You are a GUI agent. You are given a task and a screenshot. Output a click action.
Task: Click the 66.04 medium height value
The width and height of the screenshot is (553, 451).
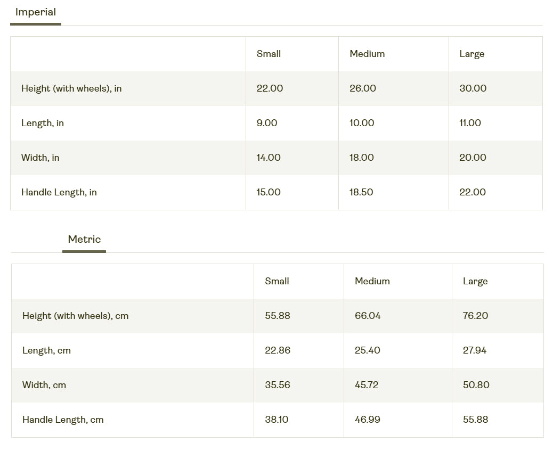pyautogui.click(x=368, y=316)
